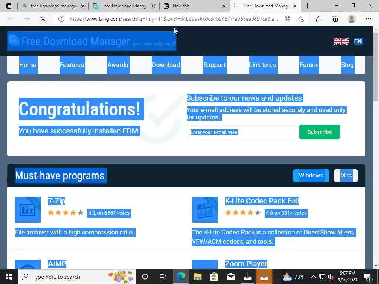Click the '4.2 on 6567 votes' text
Viewport: 379px width, 284px height.
109,213
